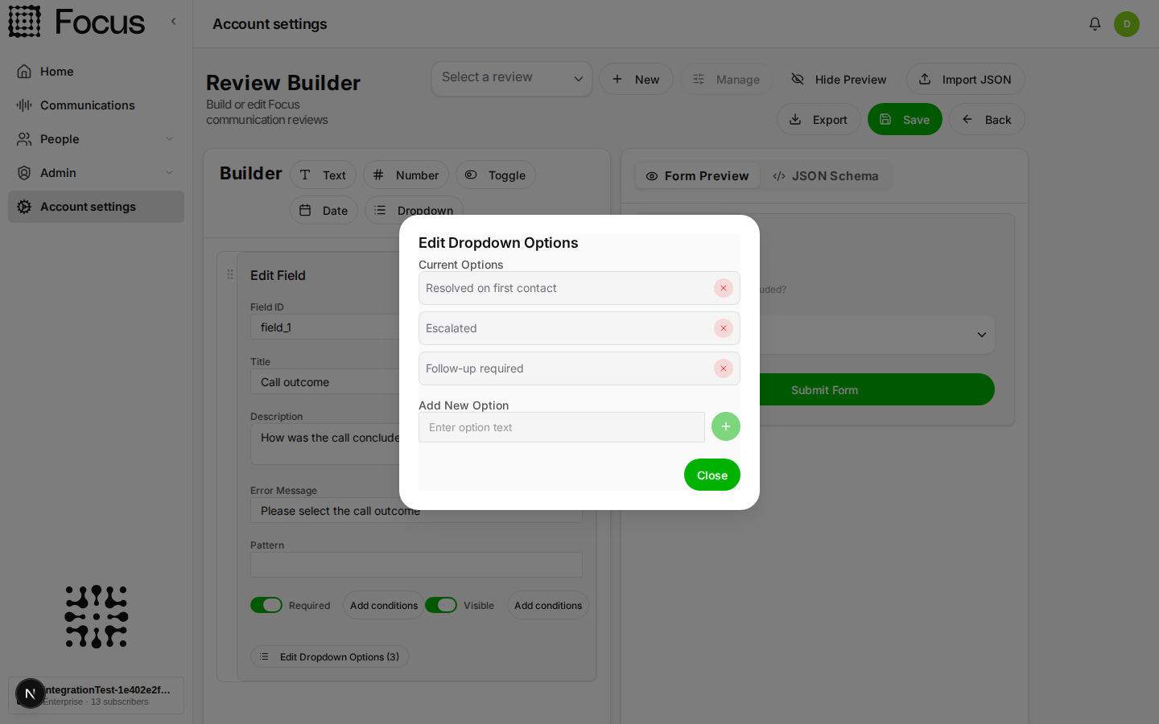The width and height of the screenshot is (1159, 724).
Task: Save the review
Action: [x=905, y=119]
